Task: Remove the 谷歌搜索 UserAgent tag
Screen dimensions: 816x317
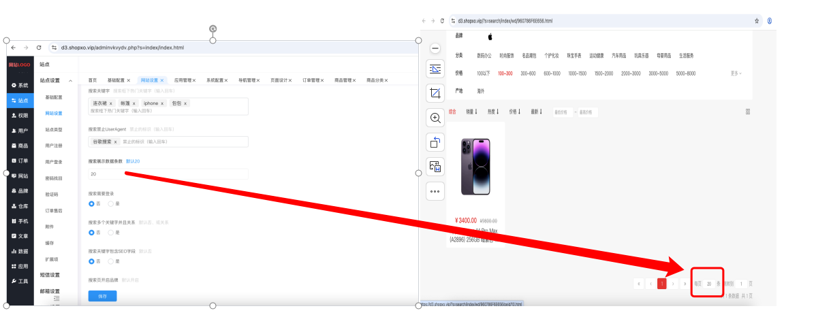Action: click(x=115, y=141)
